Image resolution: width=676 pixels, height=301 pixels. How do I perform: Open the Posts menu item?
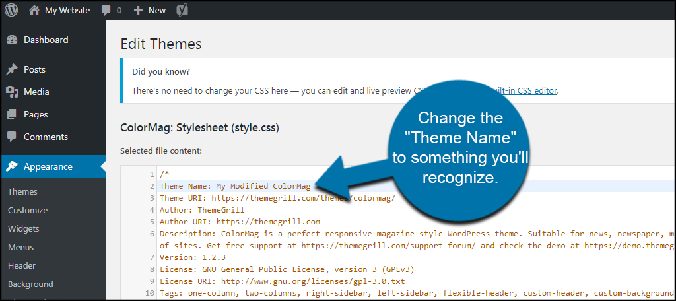tap(34, 69)
